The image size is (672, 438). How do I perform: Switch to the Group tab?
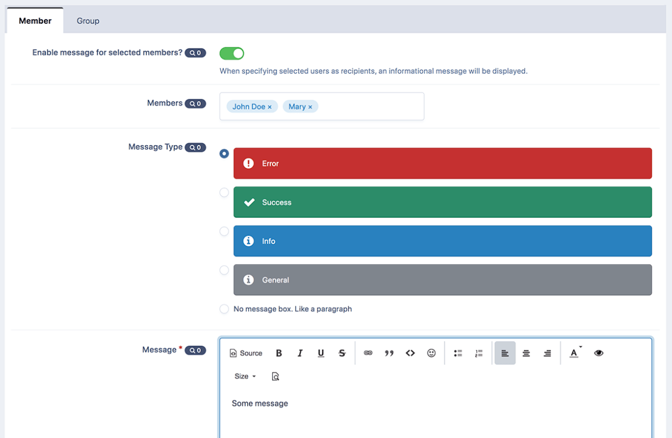pyautogui.click(x=88, y=21)
